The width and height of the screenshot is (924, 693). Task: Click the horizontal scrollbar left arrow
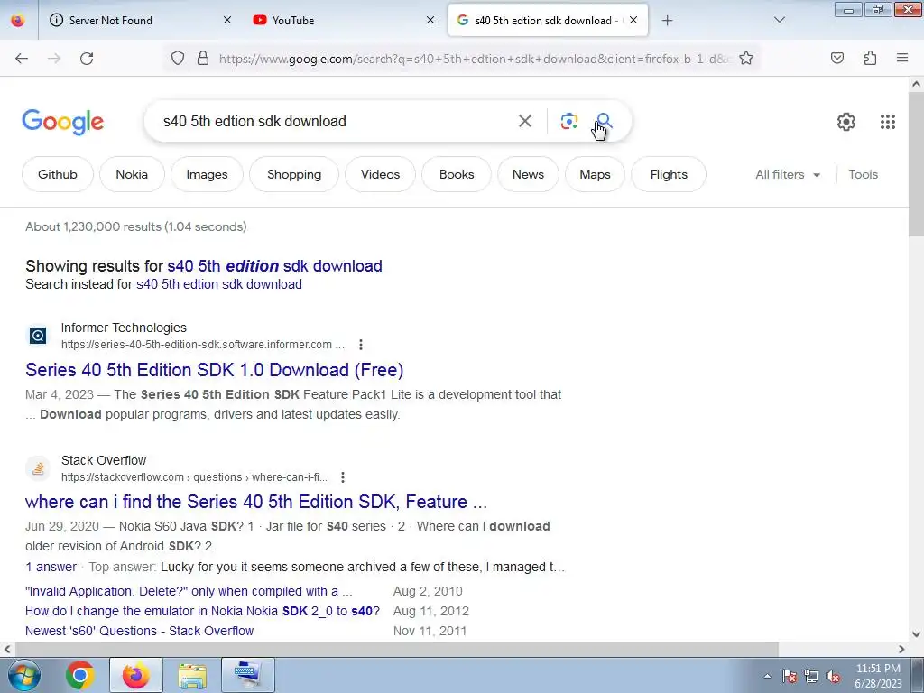coord(7,649)
